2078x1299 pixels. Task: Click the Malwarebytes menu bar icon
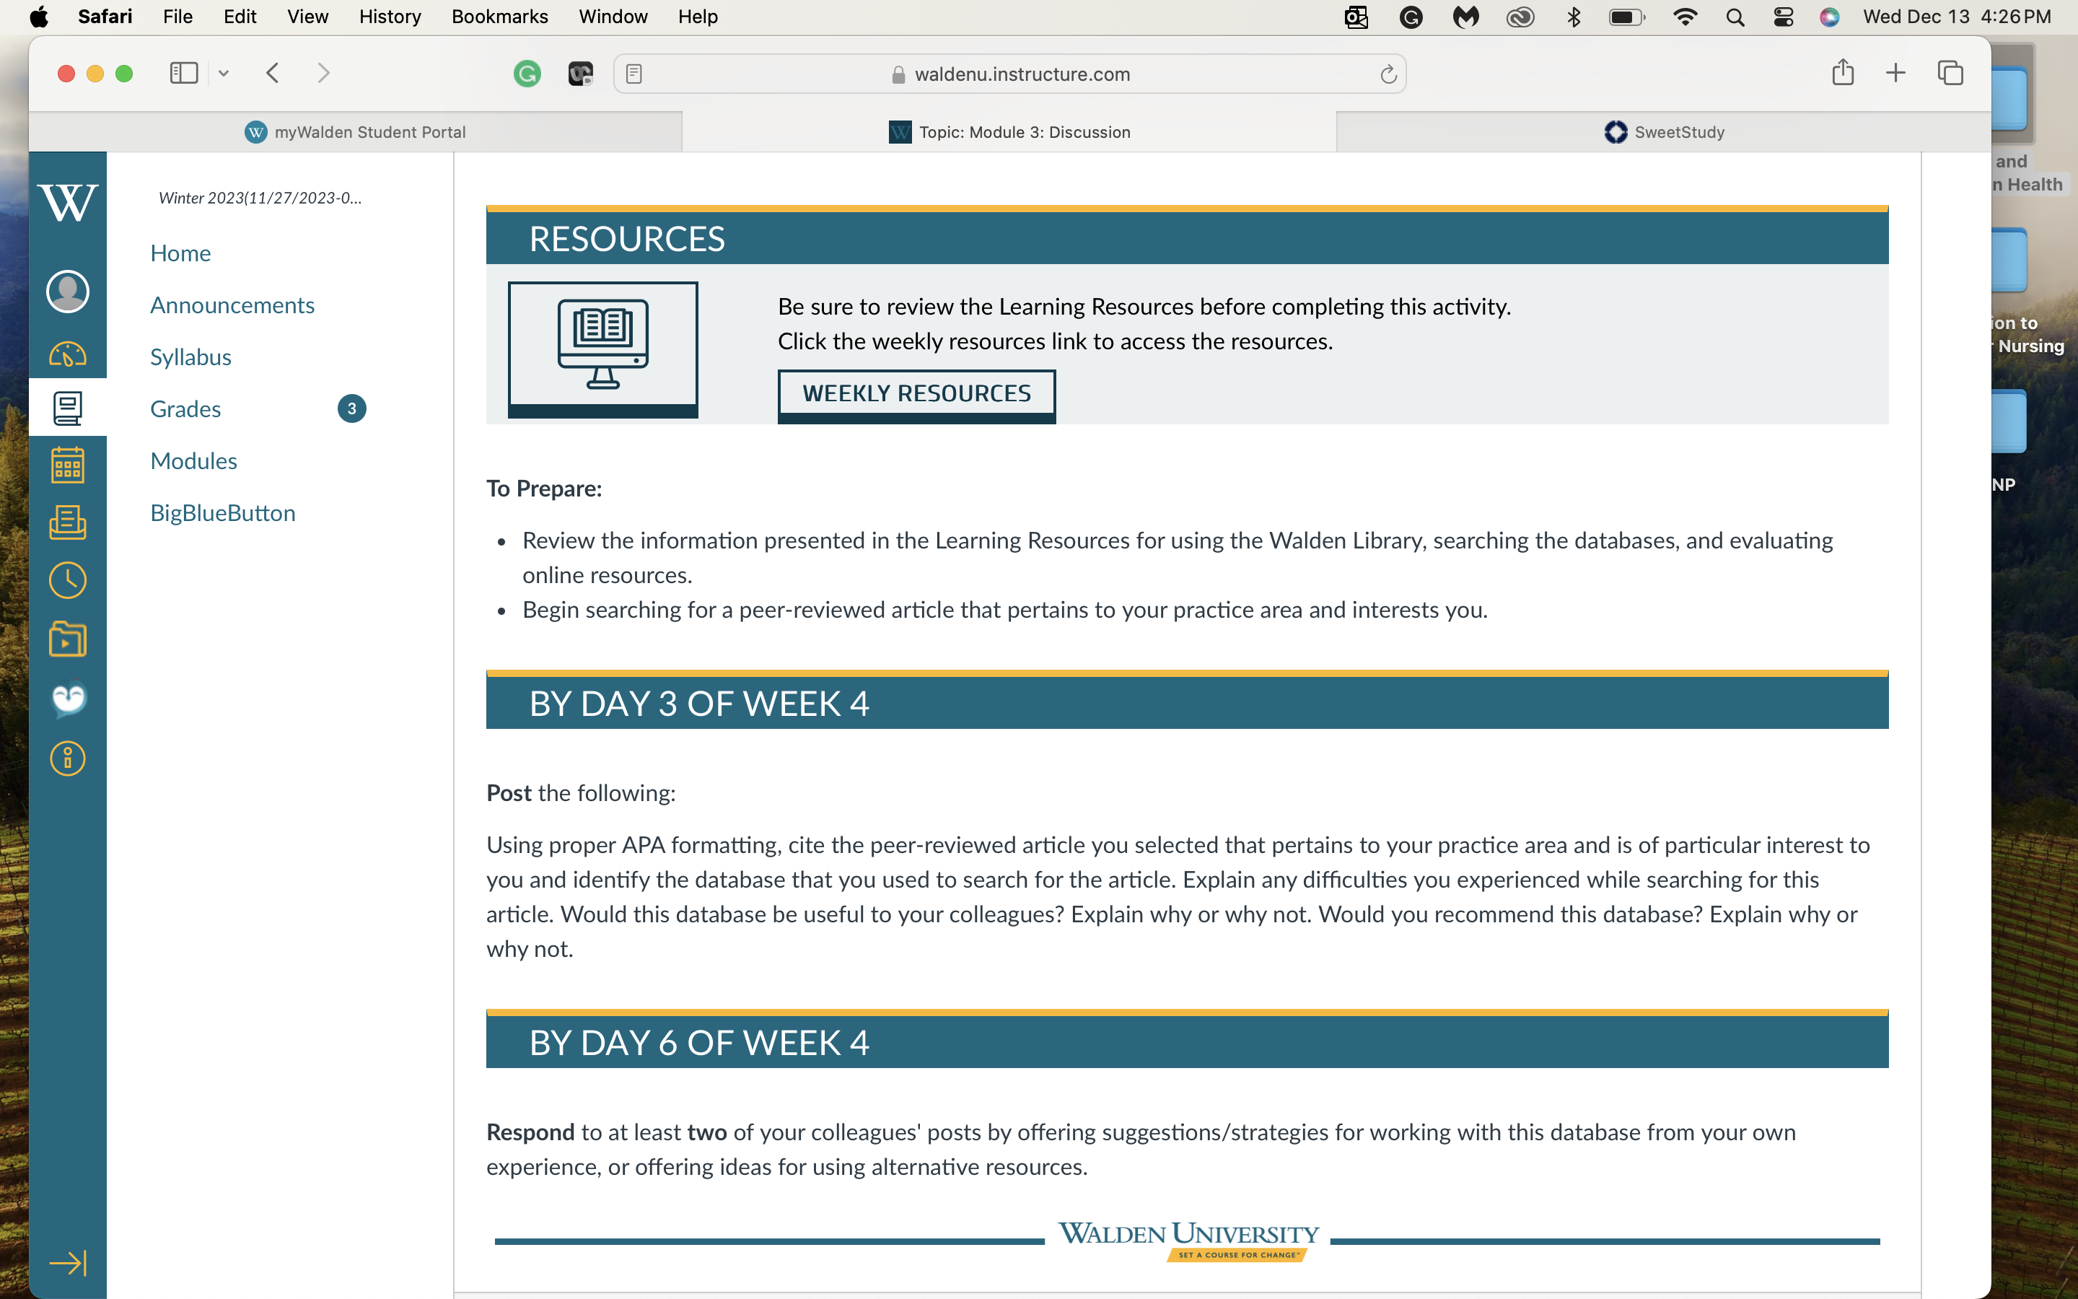click(1465, 17)
